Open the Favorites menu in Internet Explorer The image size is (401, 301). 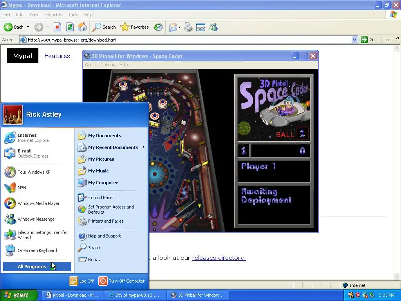53,15
